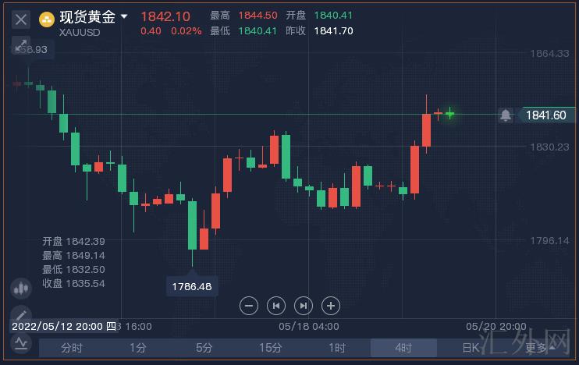Open the indicator line chart icon
The width and height of the screenshot is (579, 365).
21,344
